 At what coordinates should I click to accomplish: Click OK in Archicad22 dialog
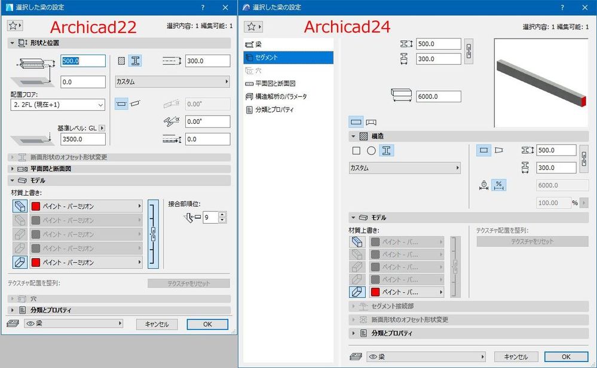(207, 324)
